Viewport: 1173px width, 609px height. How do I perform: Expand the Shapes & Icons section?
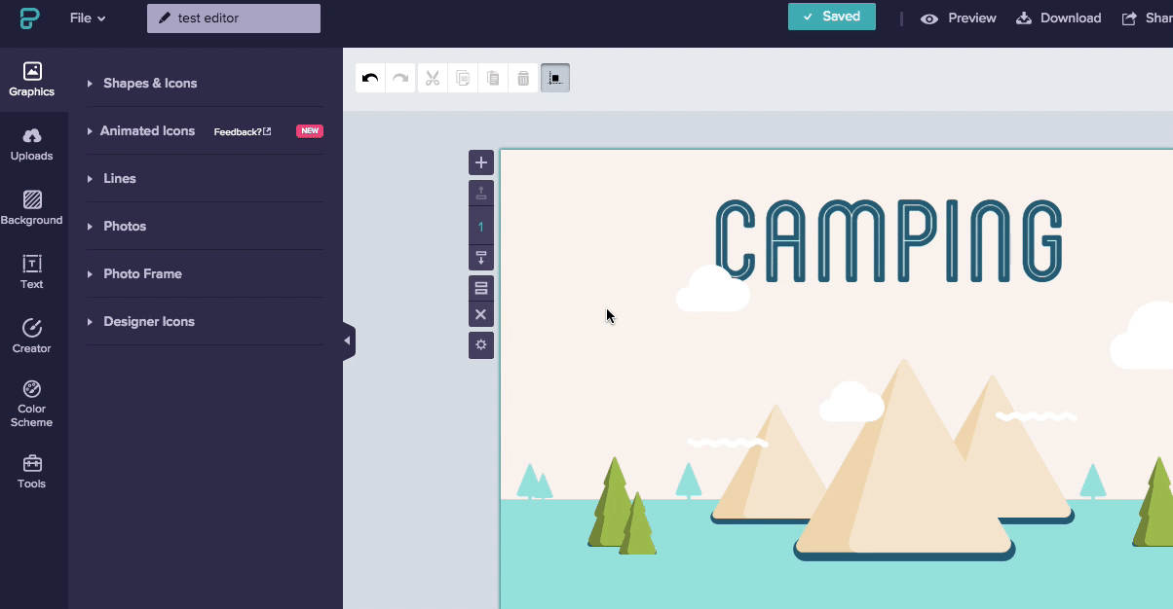(x=205, y=83)
